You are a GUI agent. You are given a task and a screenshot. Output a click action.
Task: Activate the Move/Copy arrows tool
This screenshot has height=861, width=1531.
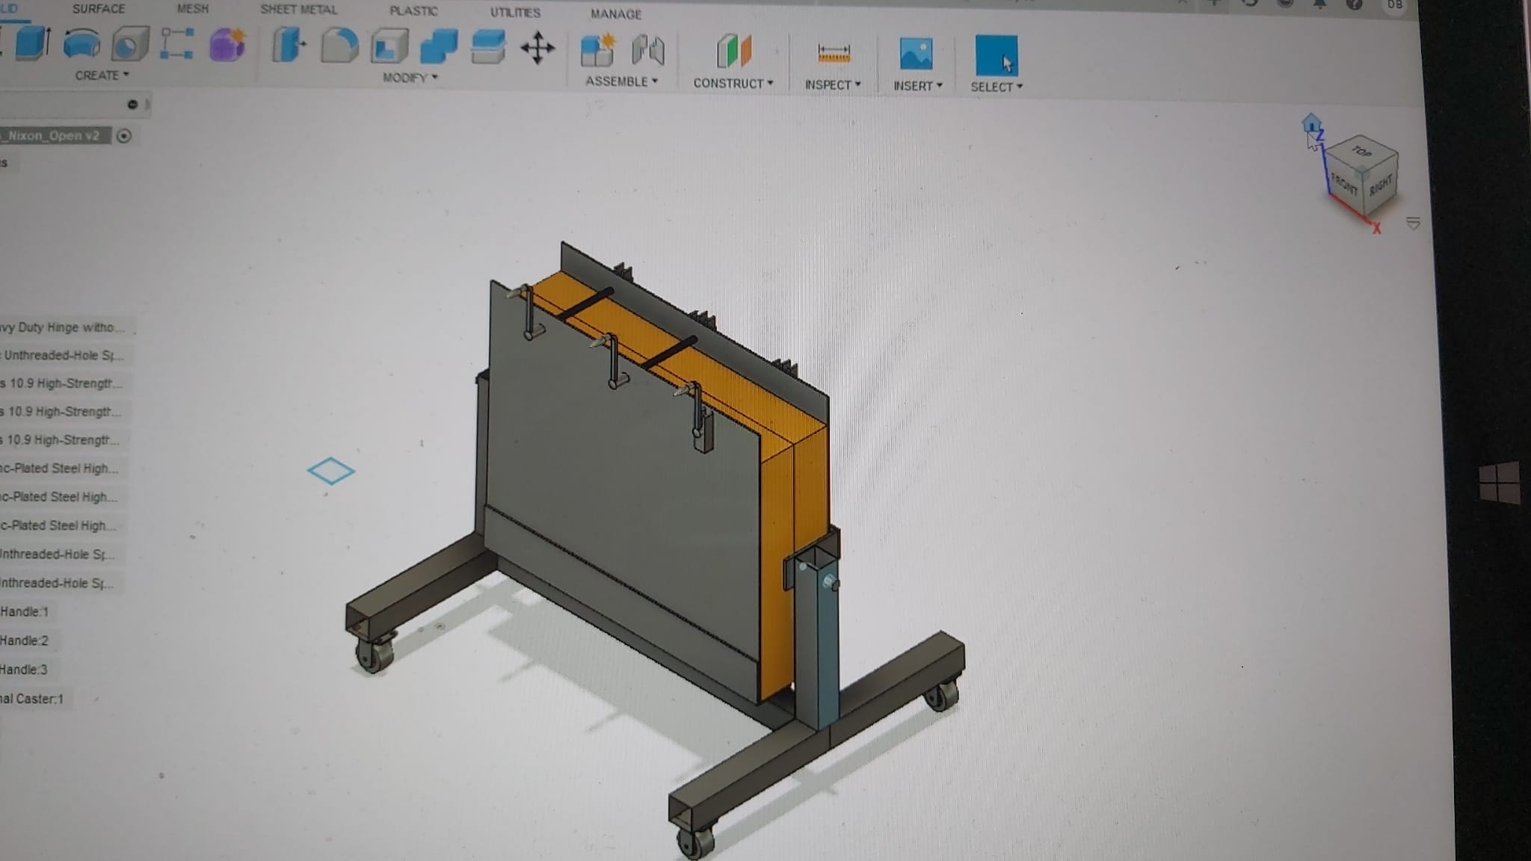point(537,49)
